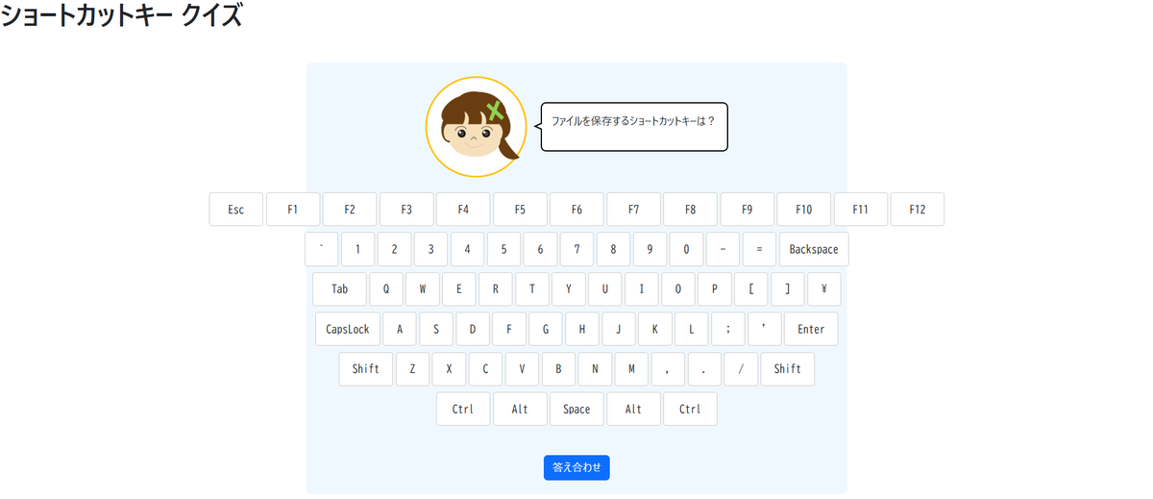The width and height of the screenshot is (1153, 499).
Task: Click the N key
Action: coord(595,369)
